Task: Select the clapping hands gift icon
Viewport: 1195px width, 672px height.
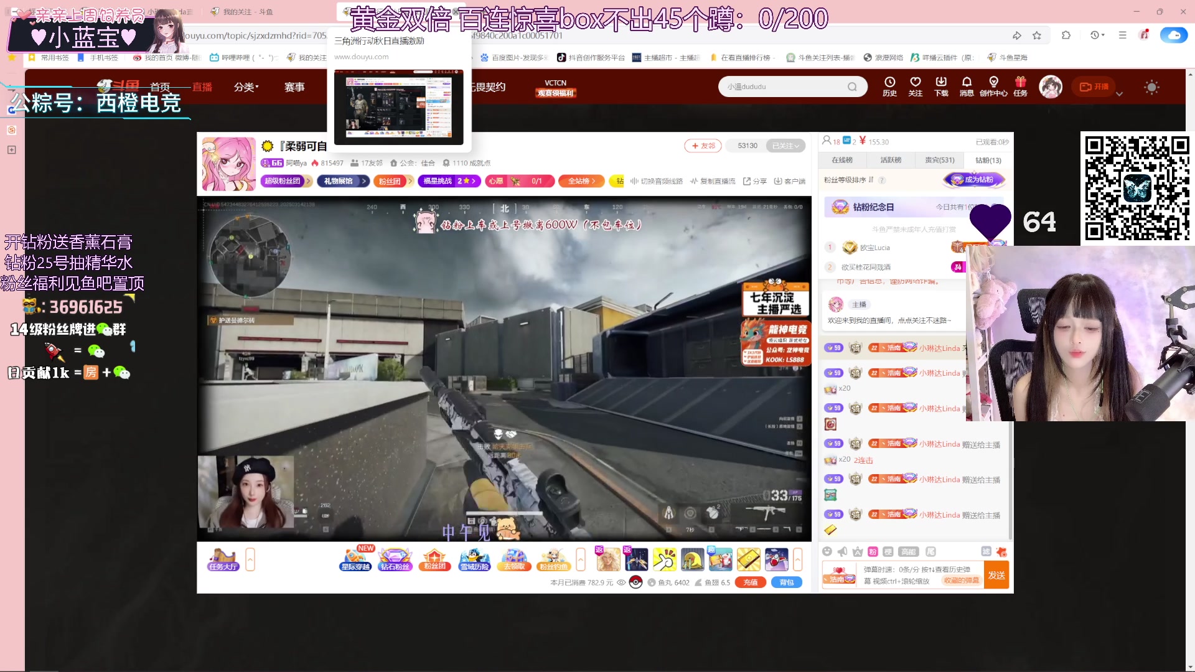Action: 664,559
